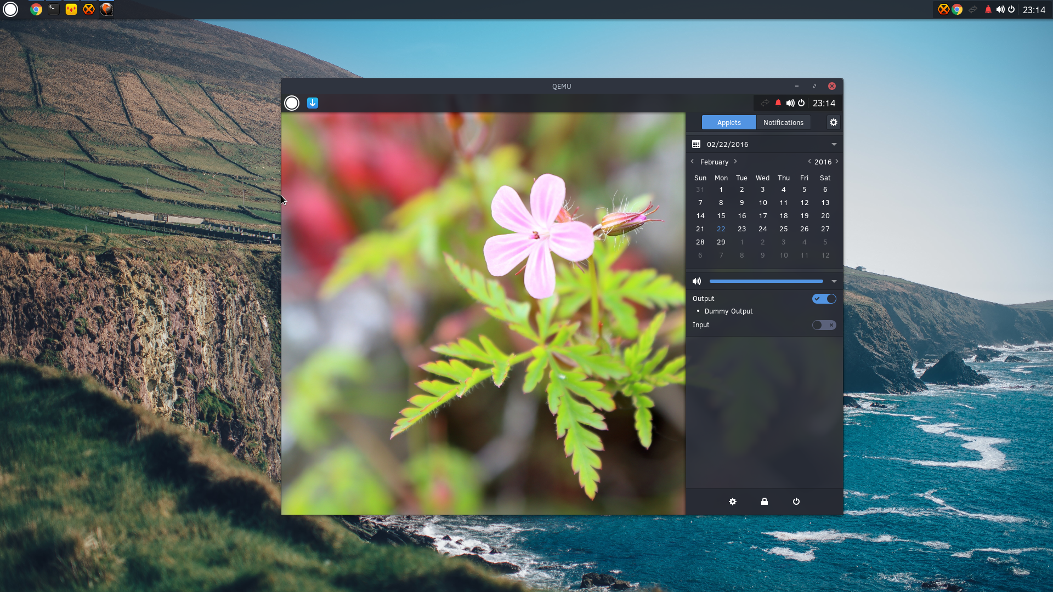
Task: Click the blue download arrow icon in the guest panel
Action: click(x=313, y=103)
